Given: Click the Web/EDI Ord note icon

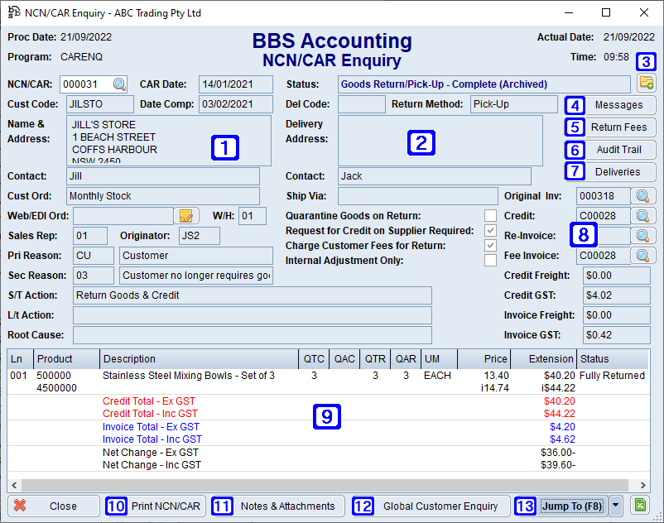Looking at the screenshot, I should pos(187,216).
